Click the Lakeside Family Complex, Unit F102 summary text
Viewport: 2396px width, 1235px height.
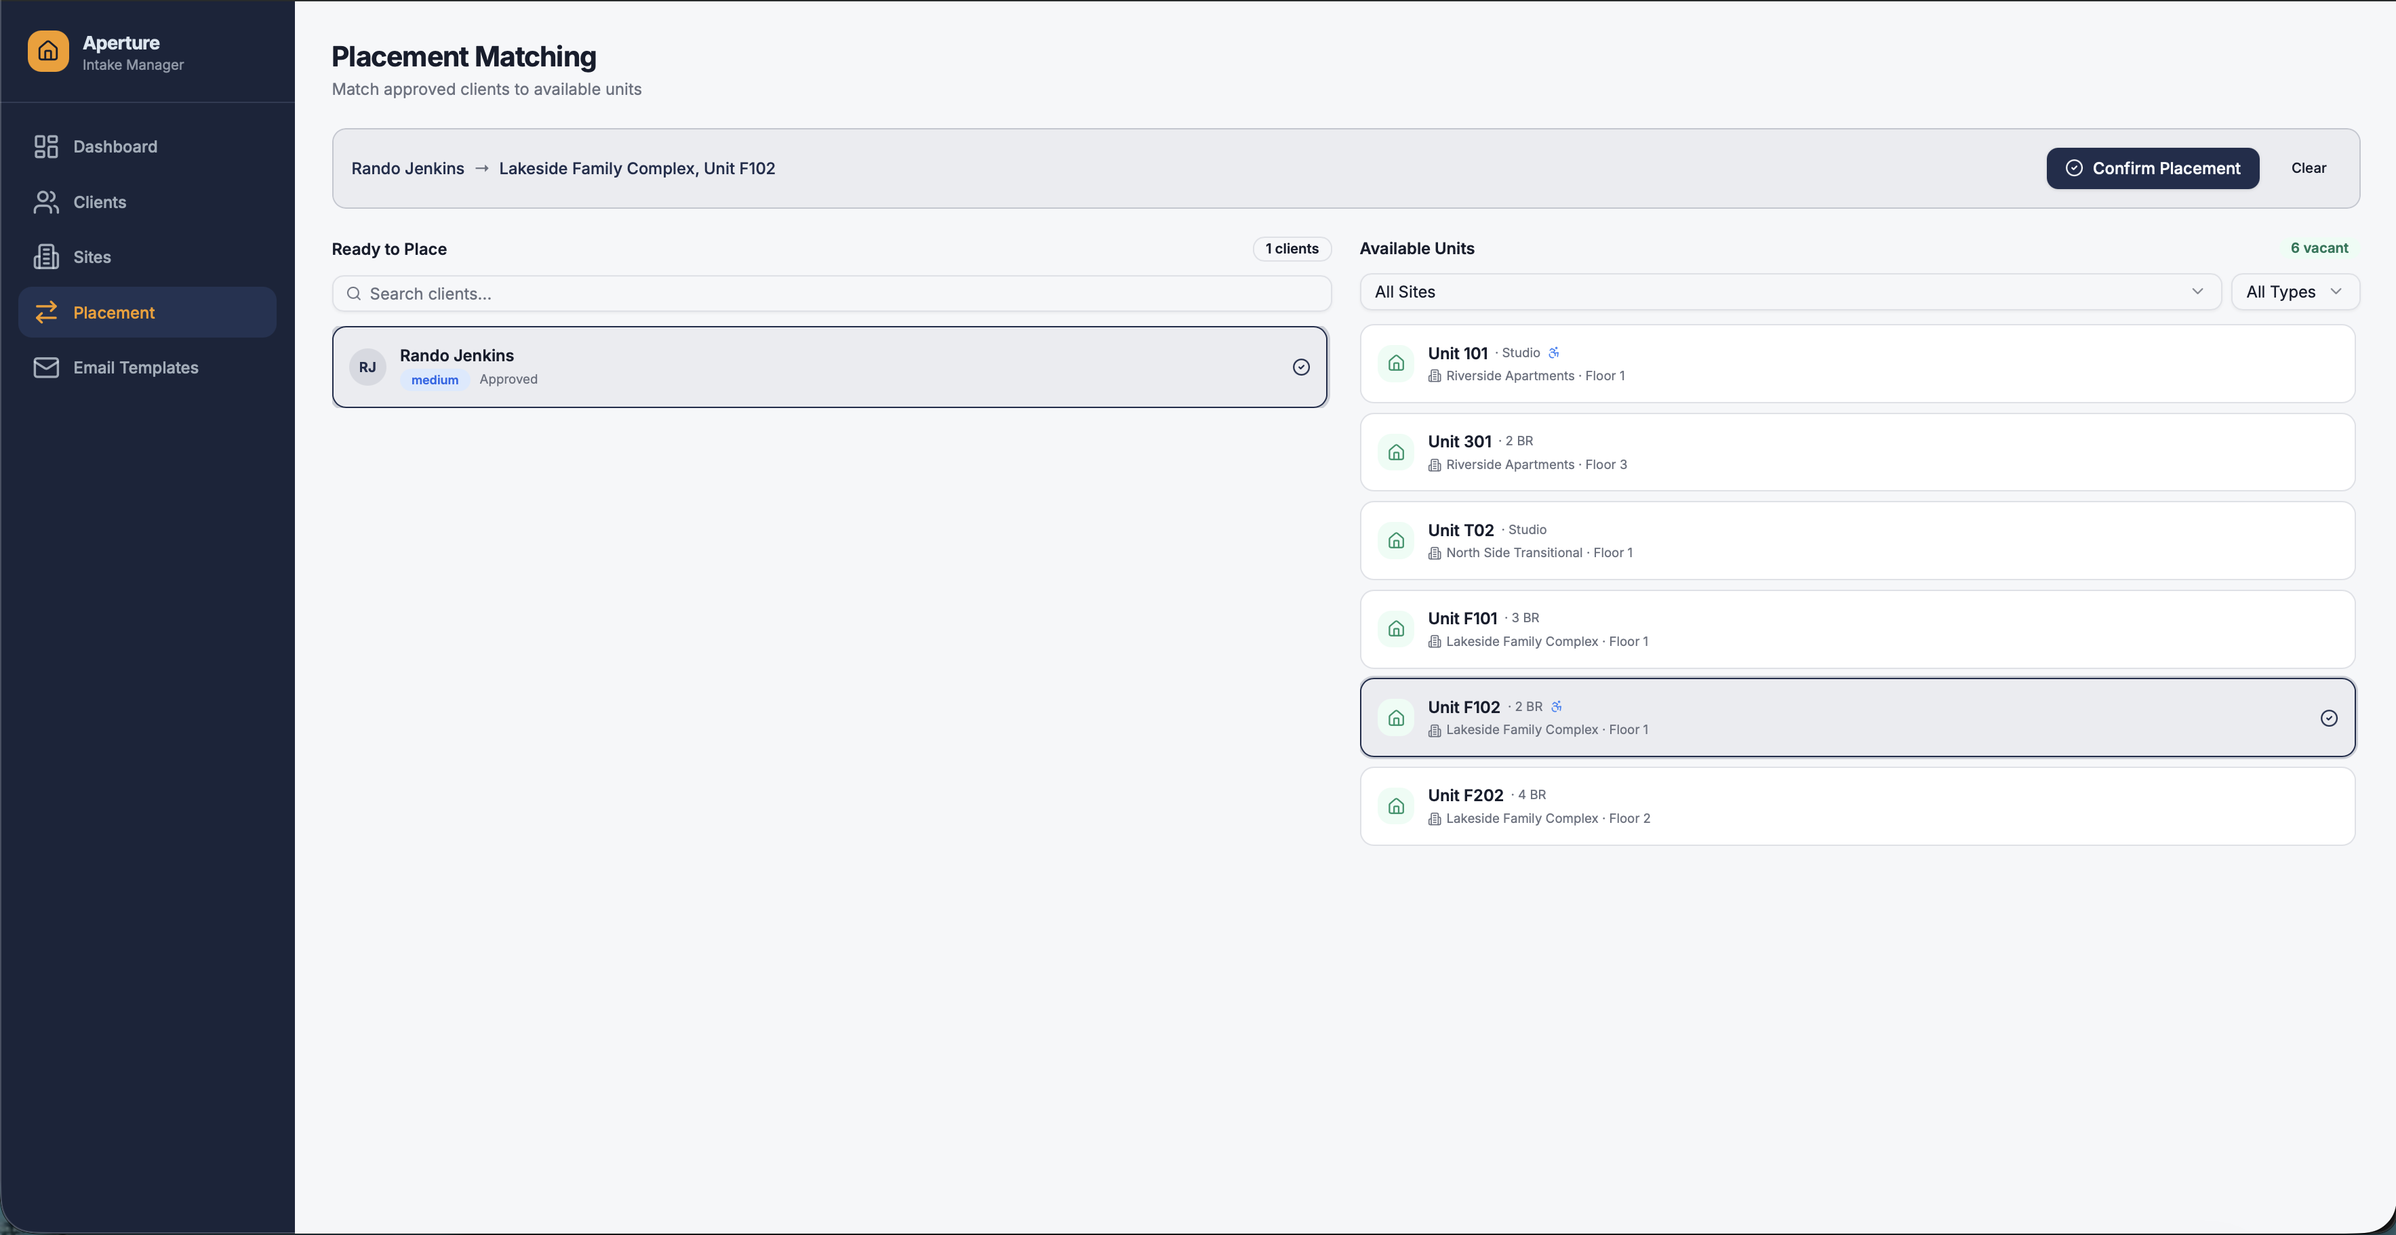(x=637, y=168)
